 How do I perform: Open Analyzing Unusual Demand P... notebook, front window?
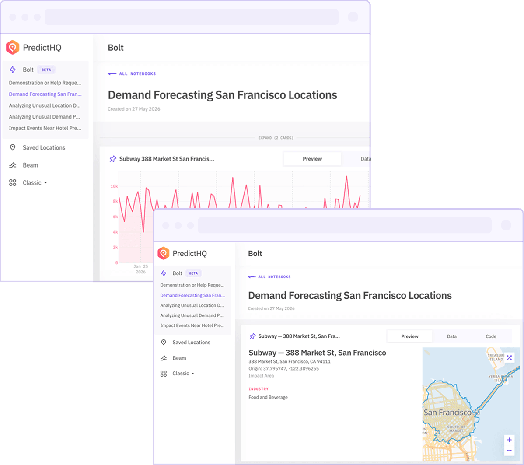pyautogui.click(x=192, y=315)
